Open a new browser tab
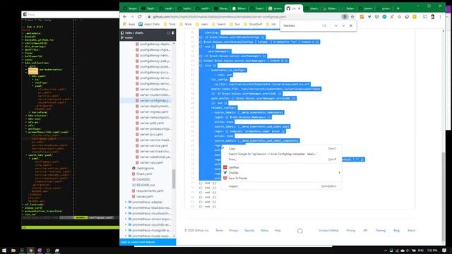Viewport: 452px width, 254px height. tap(398, 8)
